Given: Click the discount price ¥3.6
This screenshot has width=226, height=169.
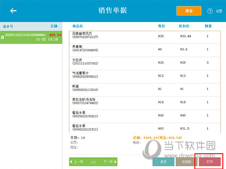Looking at the screenshot, I should point(184,50).
